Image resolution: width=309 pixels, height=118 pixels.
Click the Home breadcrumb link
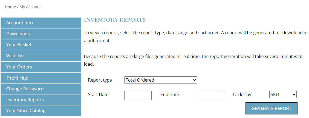tap(10, 7)
